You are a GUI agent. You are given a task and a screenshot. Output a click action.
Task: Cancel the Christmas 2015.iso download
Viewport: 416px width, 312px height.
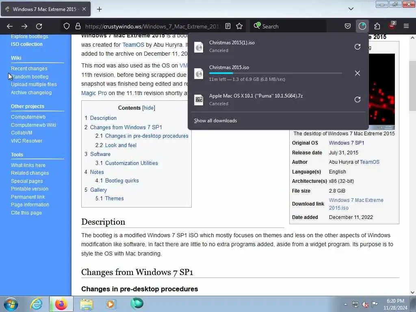[x=357, y=73]
